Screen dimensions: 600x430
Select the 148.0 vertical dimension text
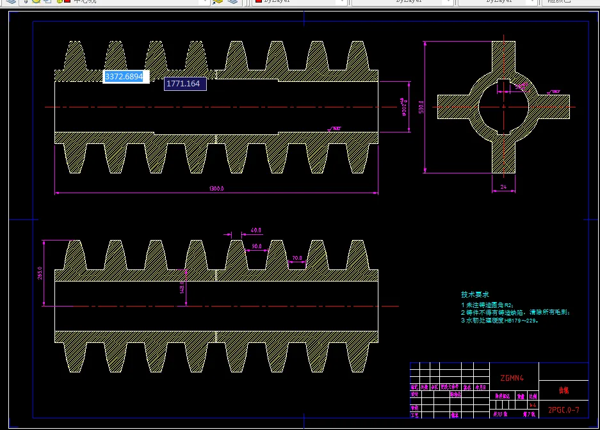[182, 287]
